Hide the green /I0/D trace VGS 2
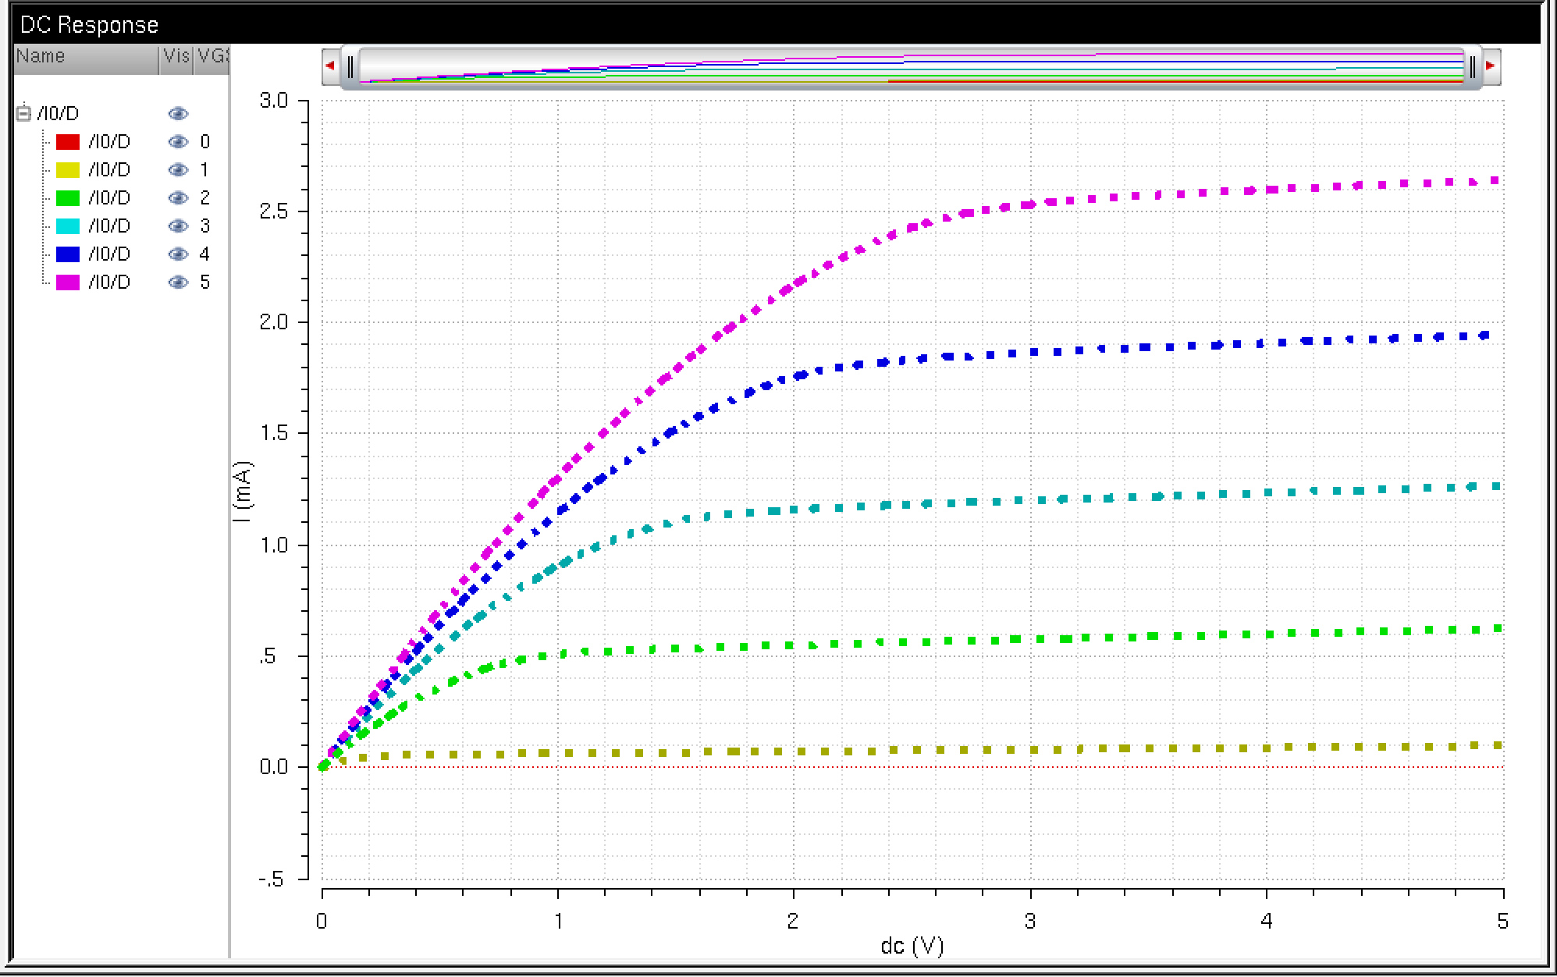 coord(178,198)
